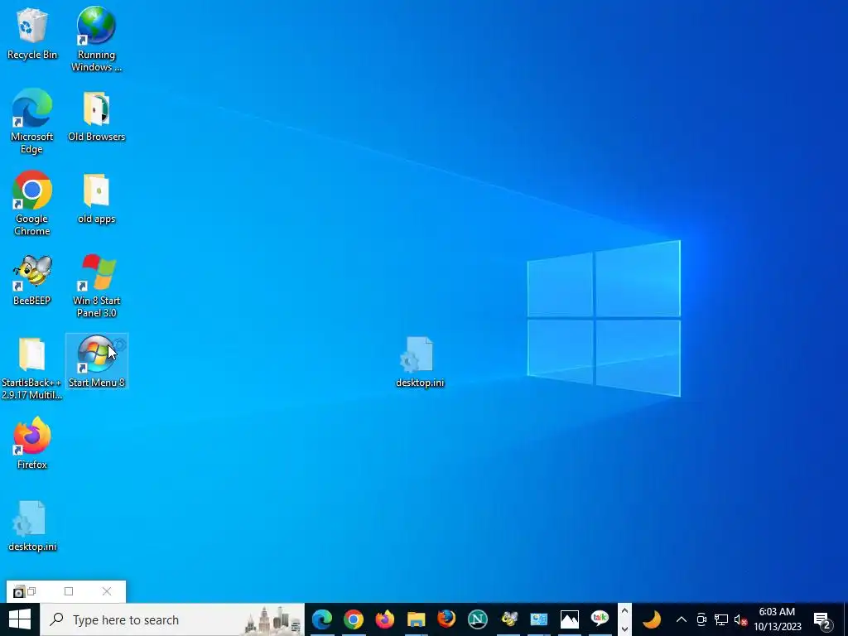Click the Meet Now camera tray icon

701,619
